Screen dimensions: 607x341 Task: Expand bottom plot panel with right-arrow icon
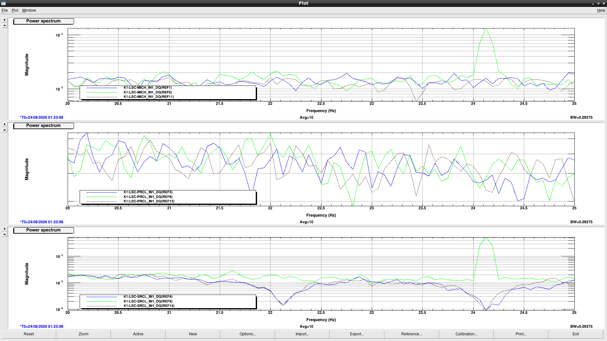(4, 229)
